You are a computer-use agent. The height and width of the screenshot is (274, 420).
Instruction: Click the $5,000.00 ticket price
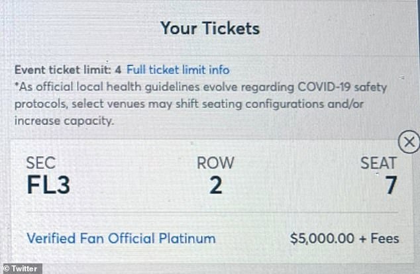(322, 238)
